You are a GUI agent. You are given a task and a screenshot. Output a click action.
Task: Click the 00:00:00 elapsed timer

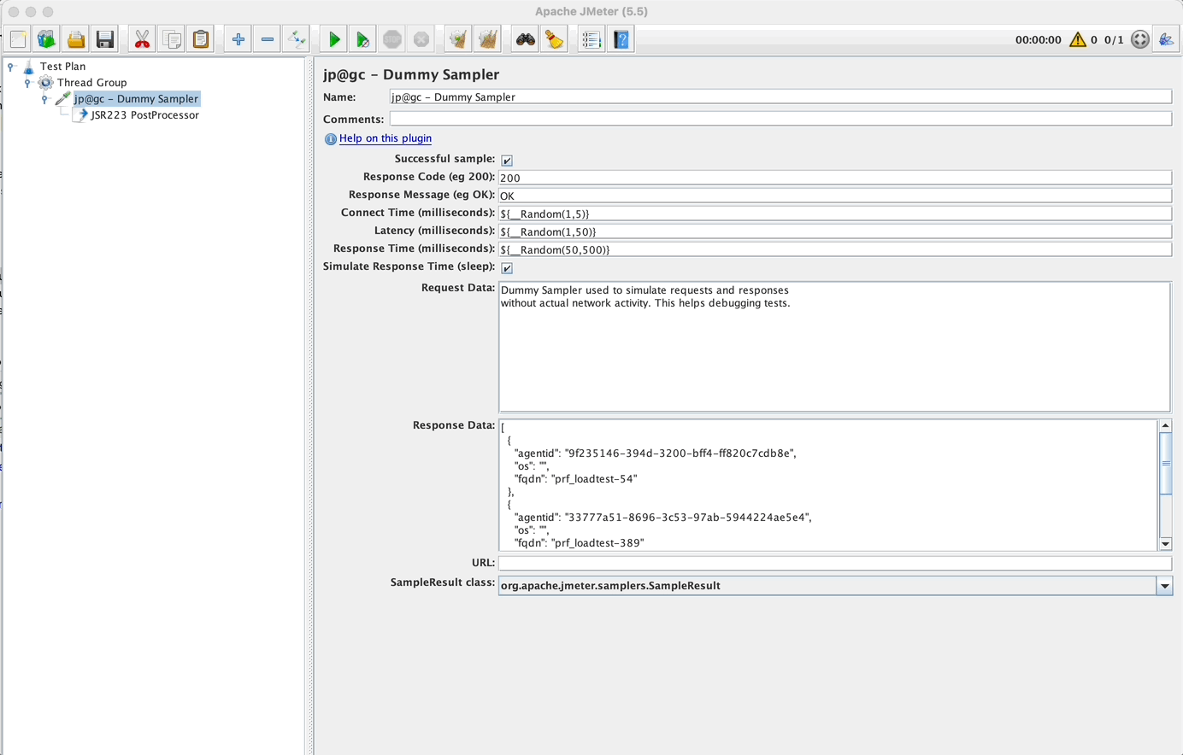click(x=1039, y=40)
